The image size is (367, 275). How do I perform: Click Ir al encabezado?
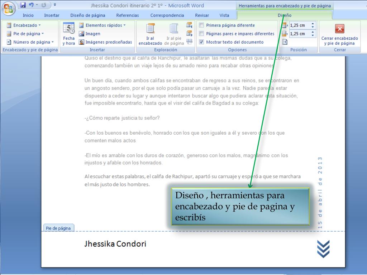point(150,34)
